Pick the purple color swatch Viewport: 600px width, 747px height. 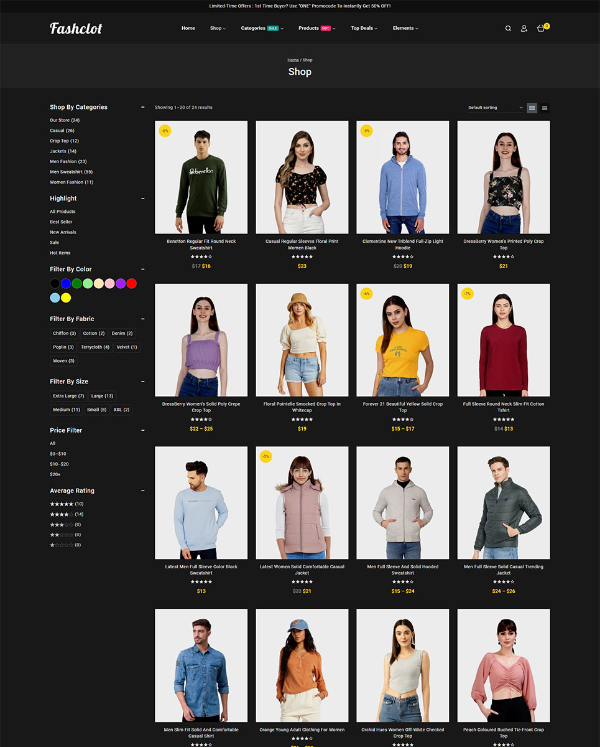click(121, 284)
